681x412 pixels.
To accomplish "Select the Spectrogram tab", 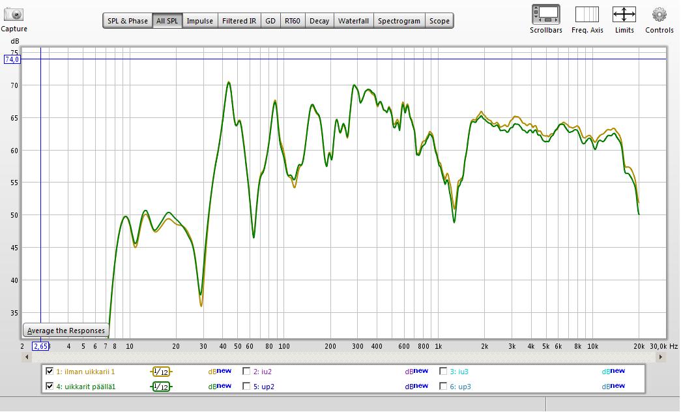I will tap(399, 21).
